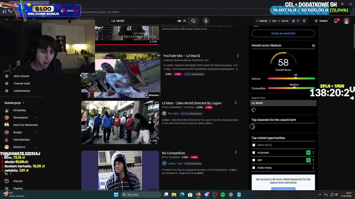355x199 pixels.
Task: Open the on-screen keyboard icon in search box
Action: coord(179,21)
